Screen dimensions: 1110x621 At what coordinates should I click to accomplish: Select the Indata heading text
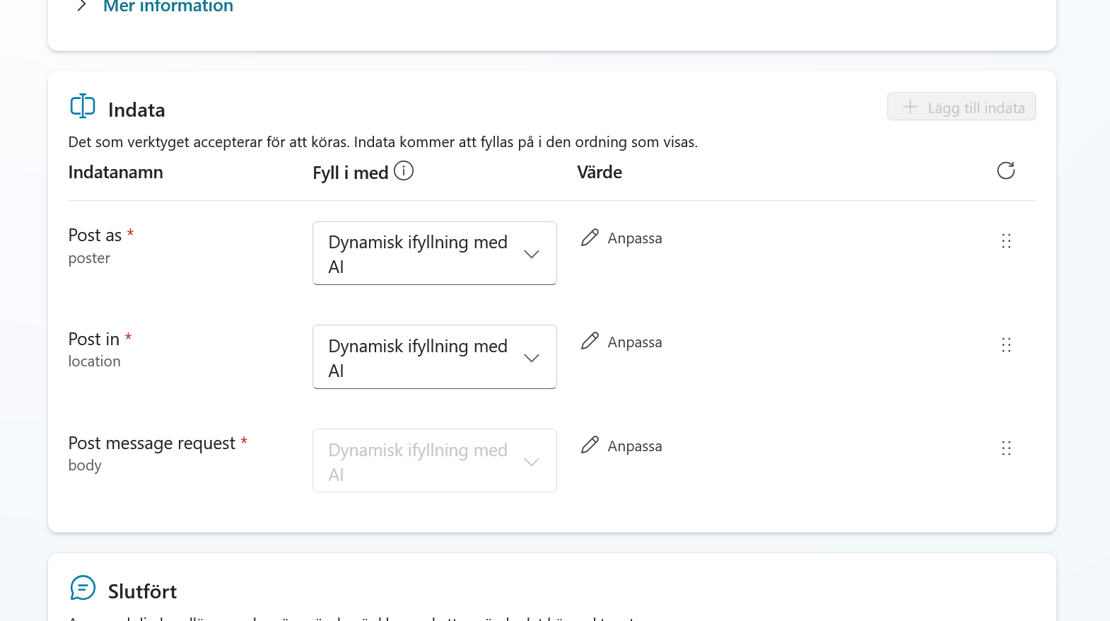tap(136, 110)
